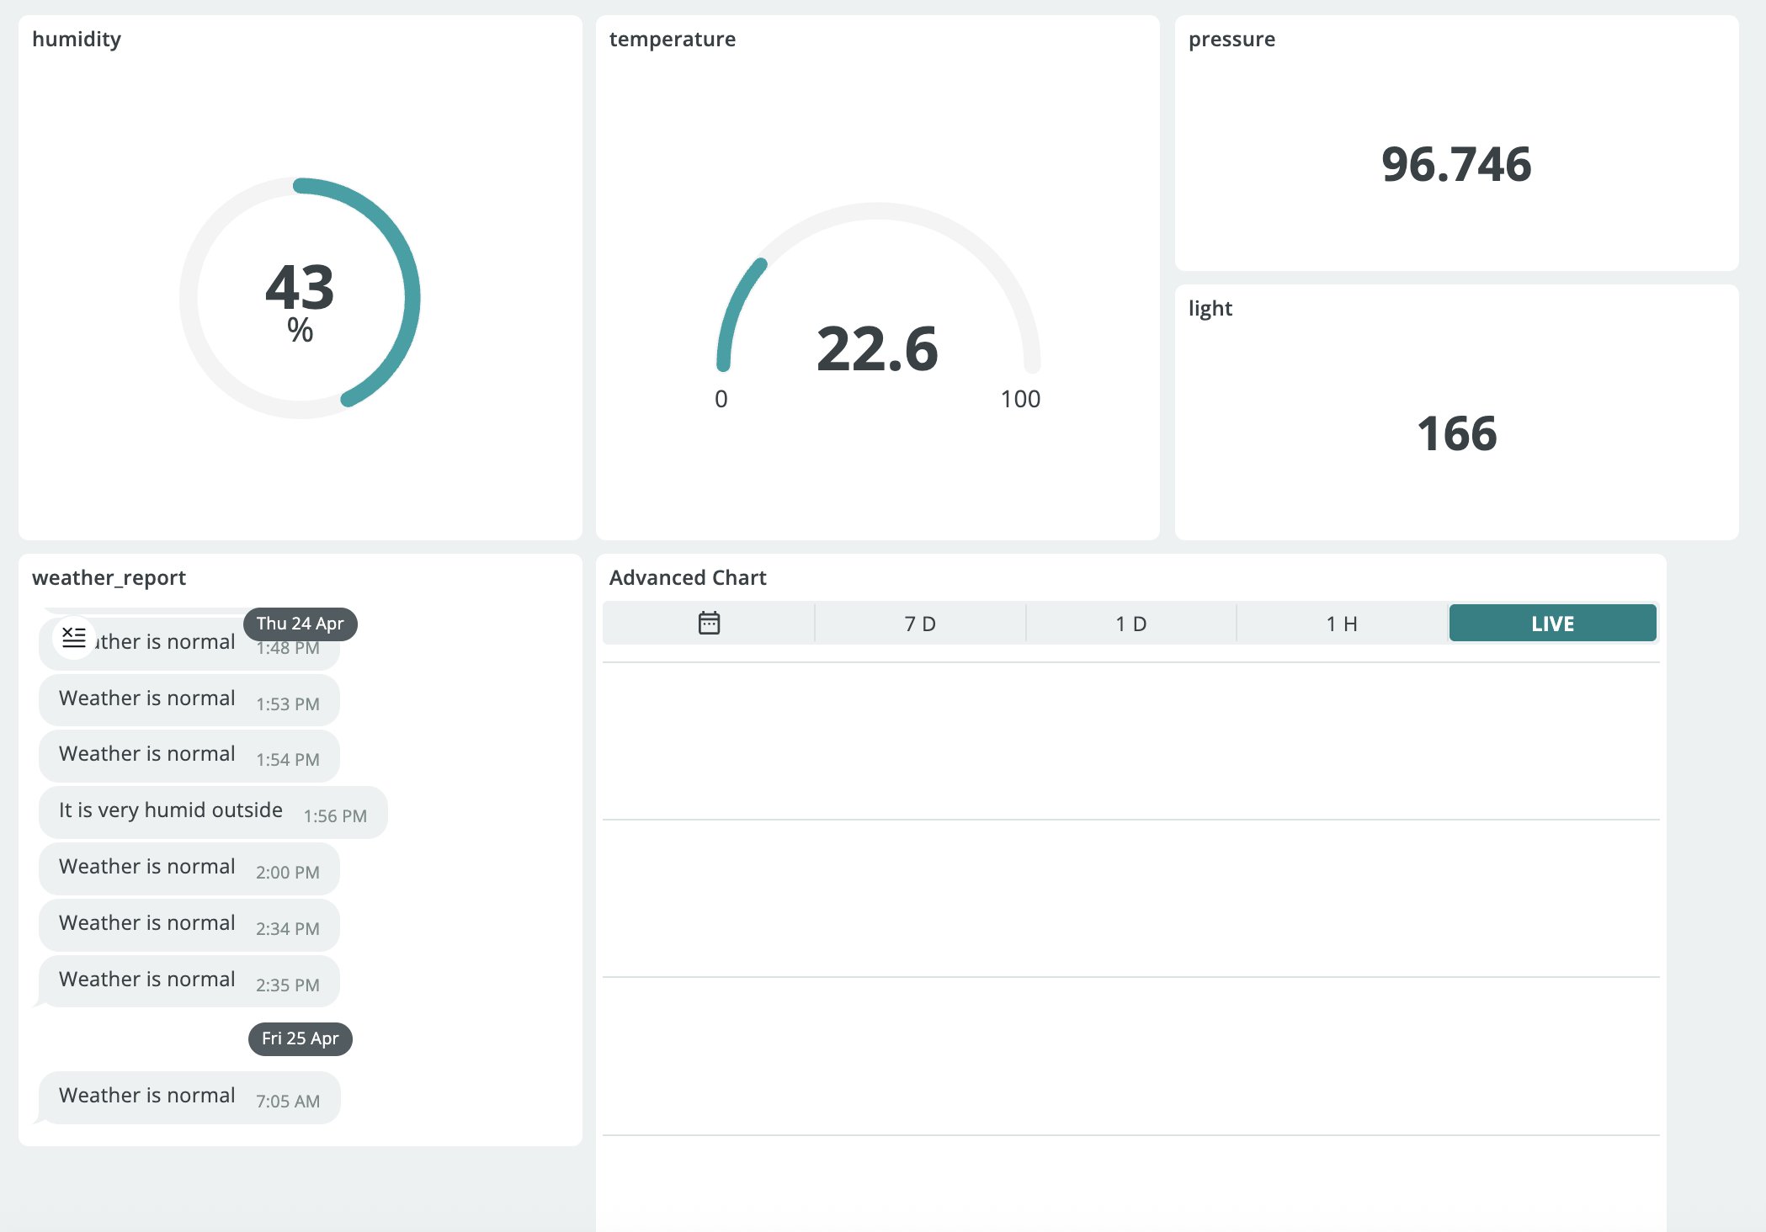
Task: Click the Advanced Chart widget title
Action: (688, 578)
